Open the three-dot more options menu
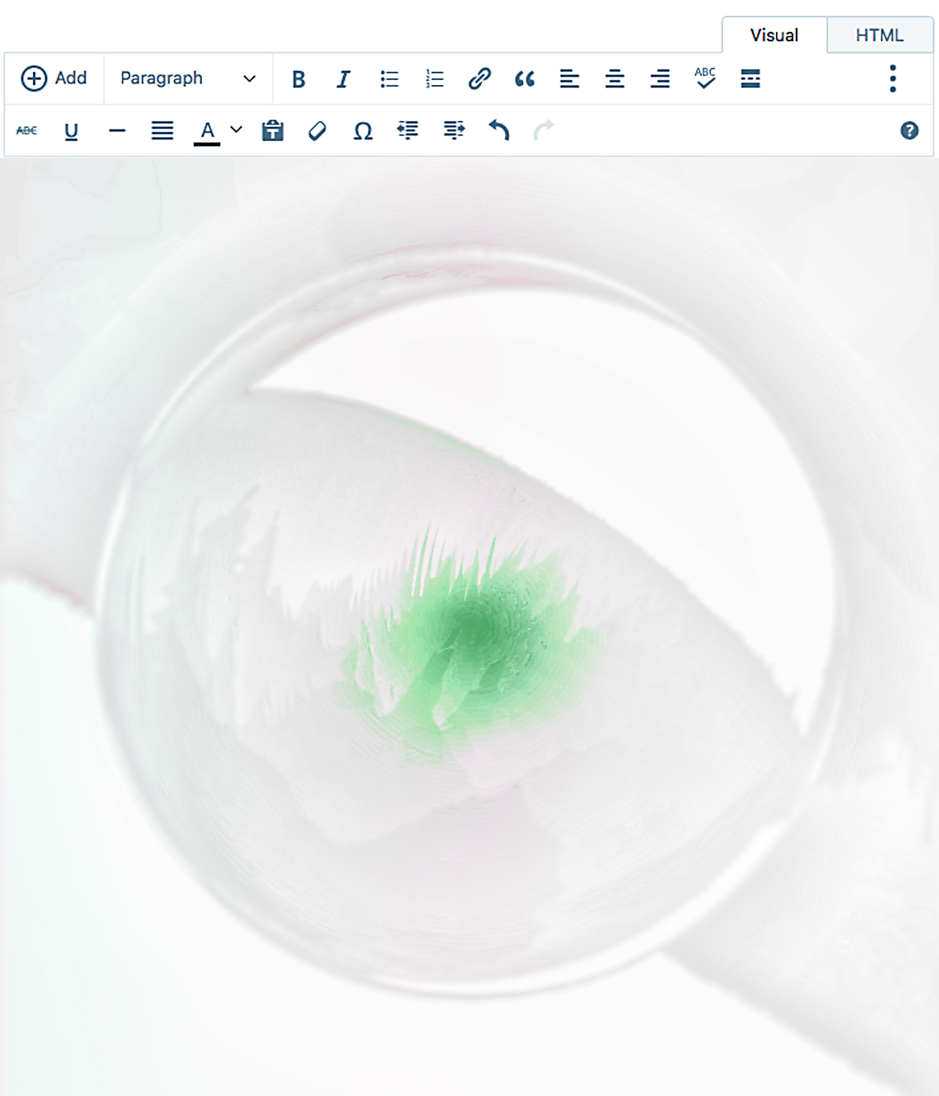939x1096 pixels. point(893,79)
